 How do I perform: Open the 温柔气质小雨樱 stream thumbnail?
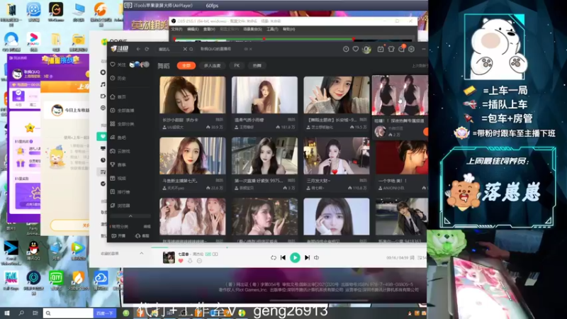(x=264, y=95)
